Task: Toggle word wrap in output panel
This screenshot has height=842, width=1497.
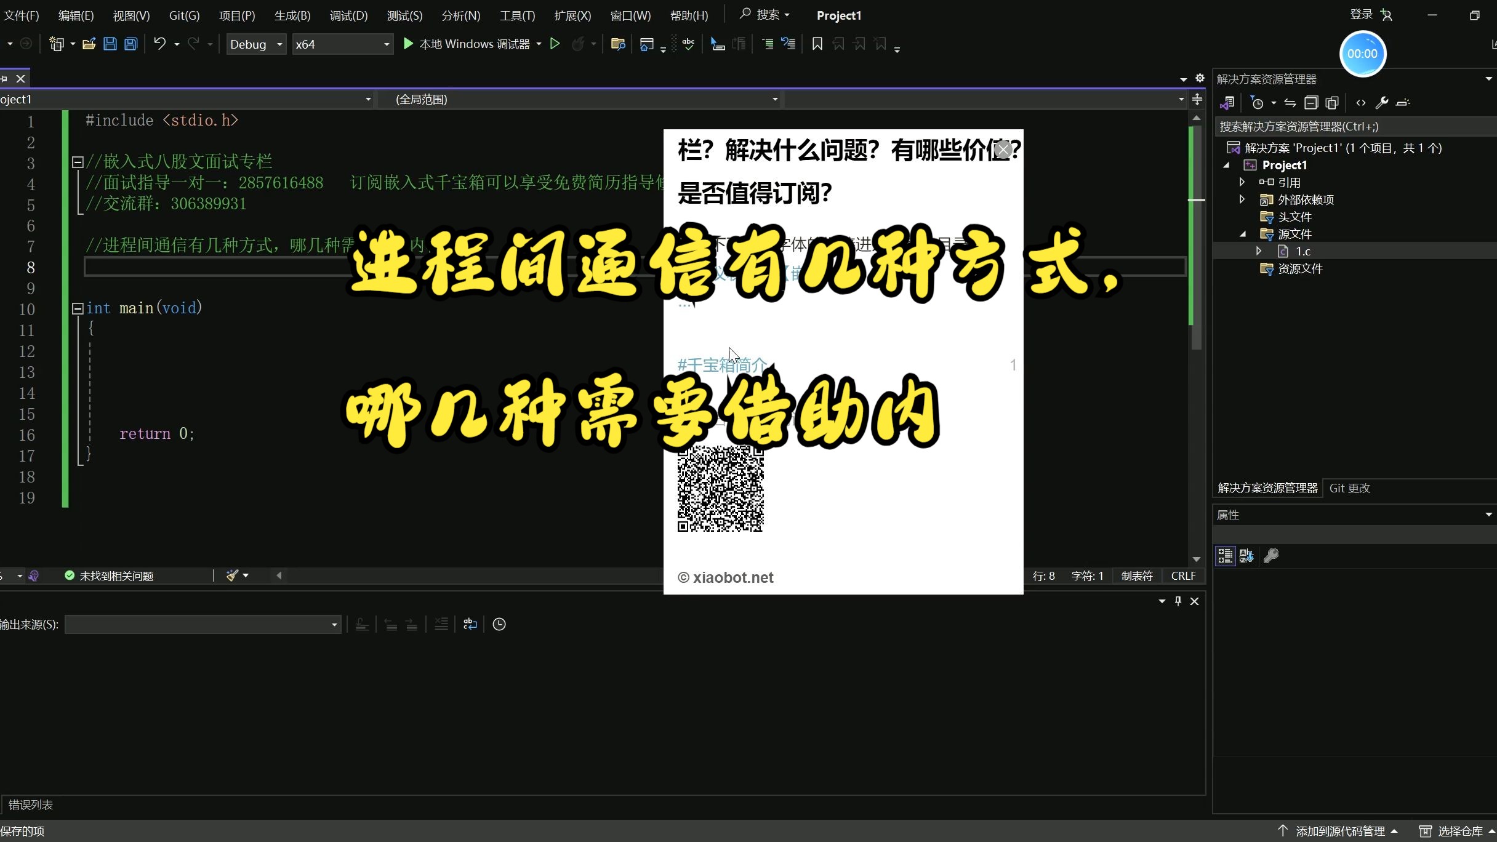Action: coord(470,624)
